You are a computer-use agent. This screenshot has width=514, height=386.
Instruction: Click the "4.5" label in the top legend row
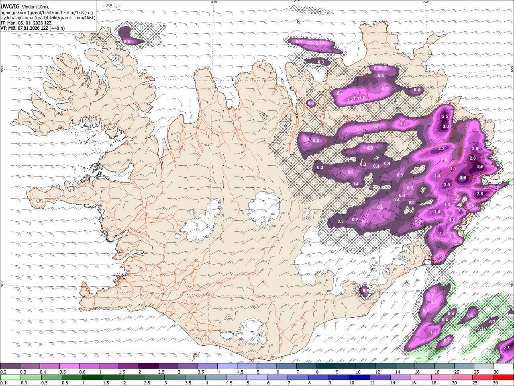[241, 372]
